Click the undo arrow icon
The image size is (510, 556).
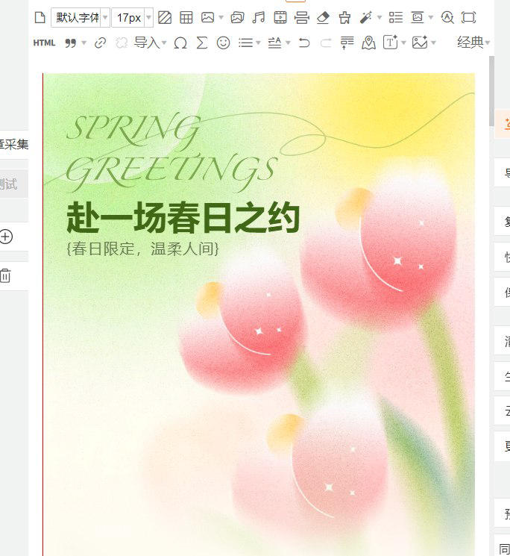point(303,43)
